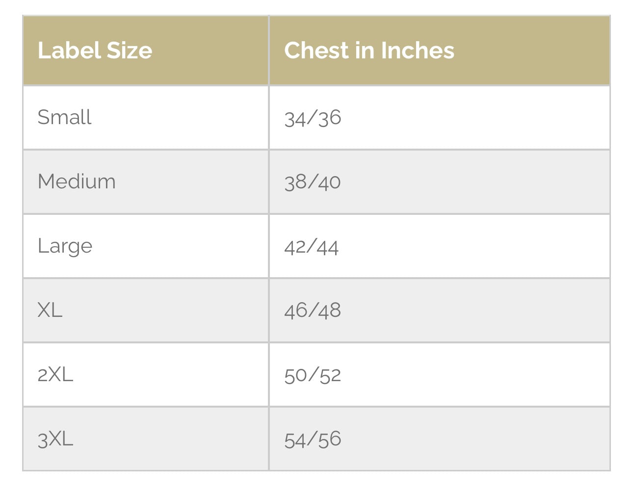Click the Chest in Inches header
This screenshot has height=492, width=633.
point(369,51)
